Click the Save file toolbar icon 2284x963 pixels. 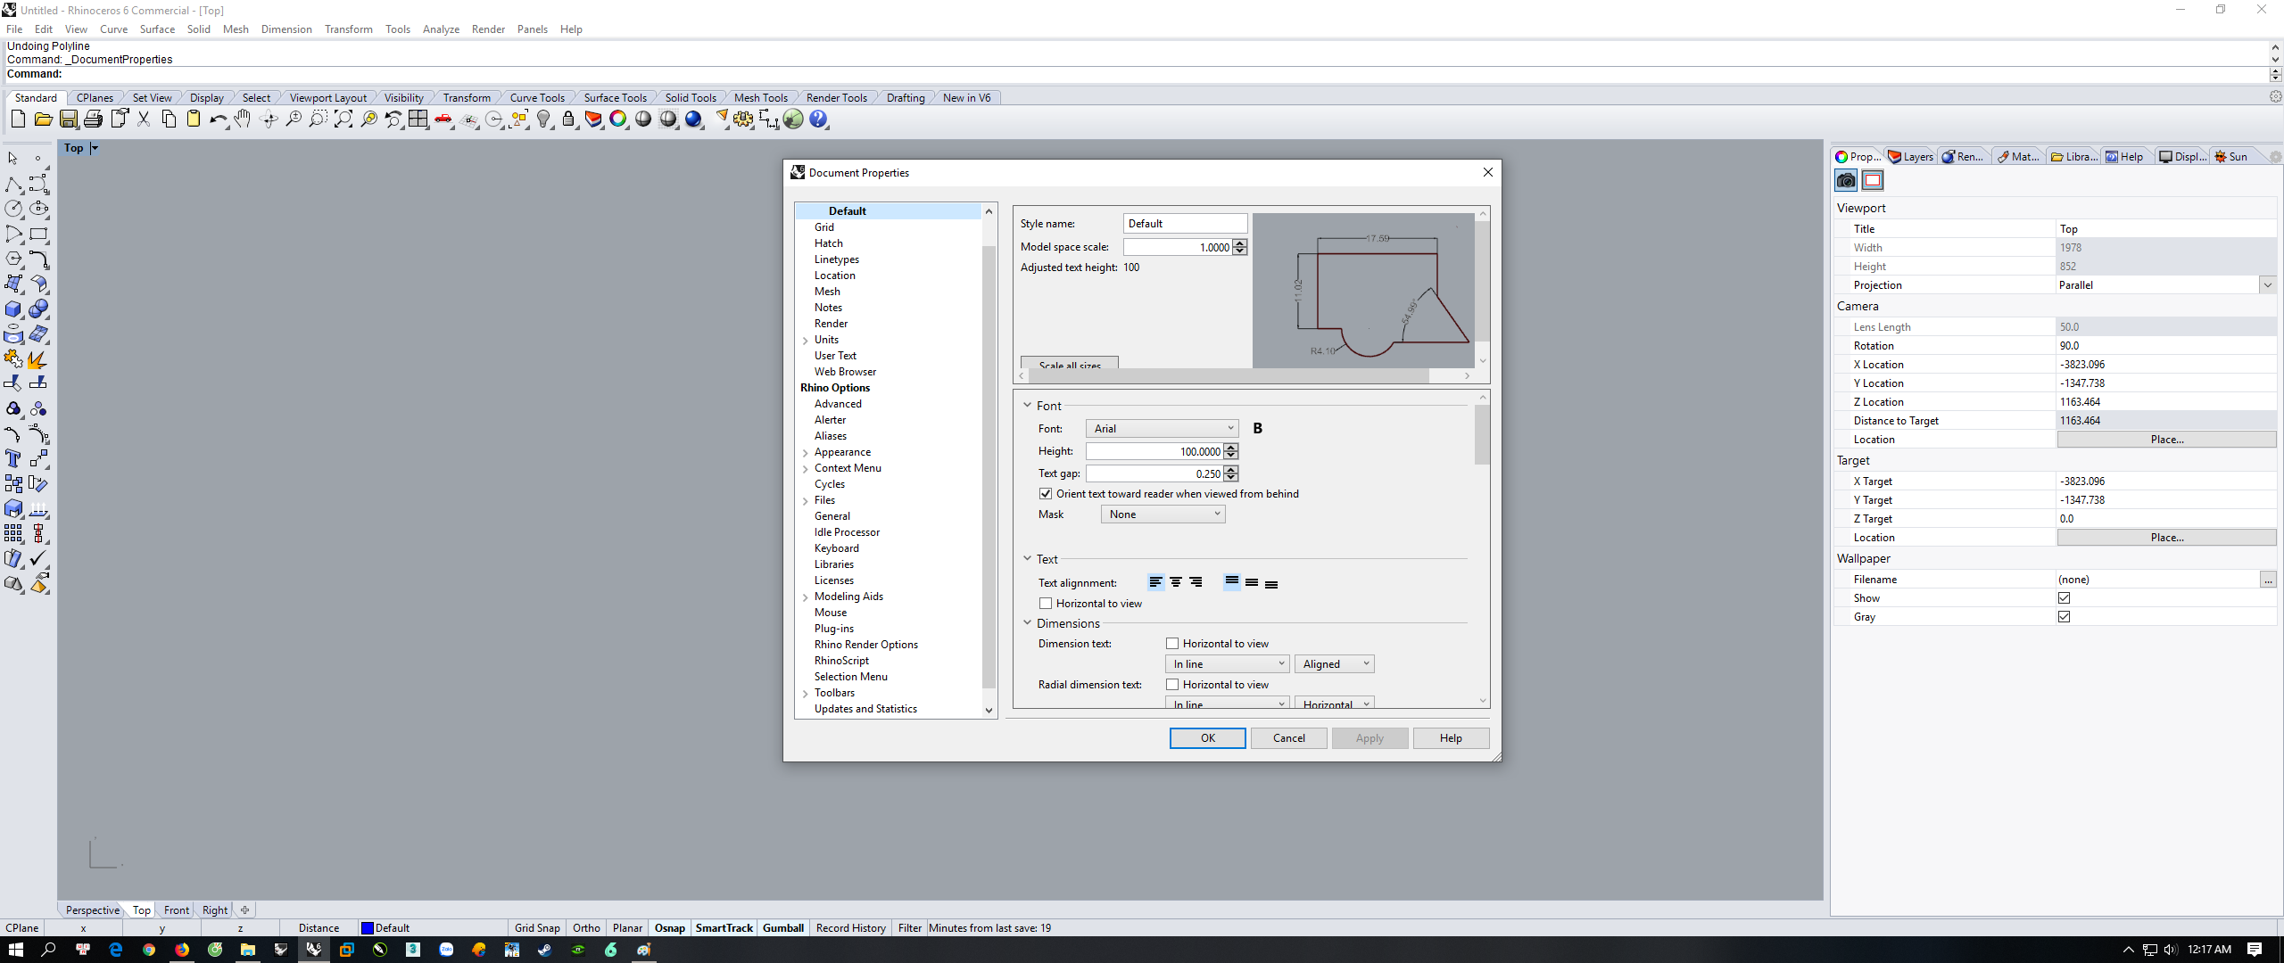(68, 119)
